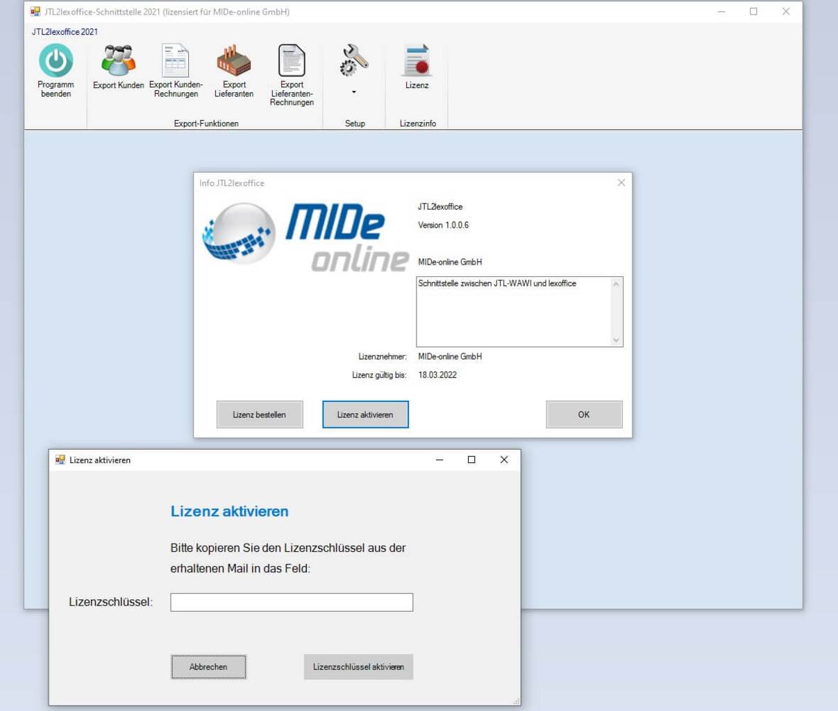Screen dimensions: 838x711
Task: Expand the Setup dropdown arrow
Action: 354,92
